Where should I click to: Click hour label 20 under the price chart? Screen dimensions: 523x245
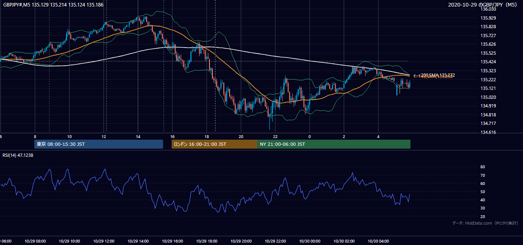(241, 136)
